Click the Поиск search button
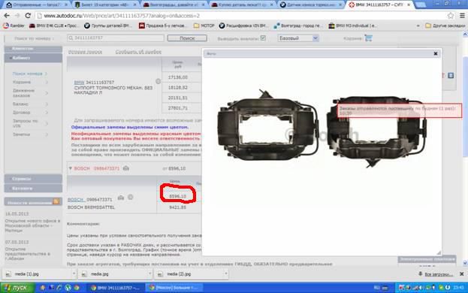468x293 pixels. [187, 38]
